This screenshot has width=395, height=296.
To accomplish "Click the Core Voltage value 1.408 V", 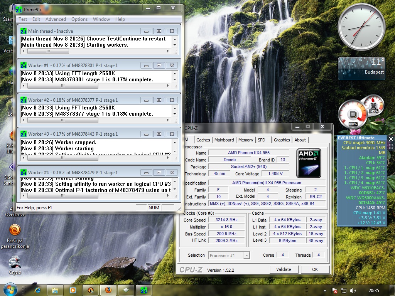I will point(275,173).
